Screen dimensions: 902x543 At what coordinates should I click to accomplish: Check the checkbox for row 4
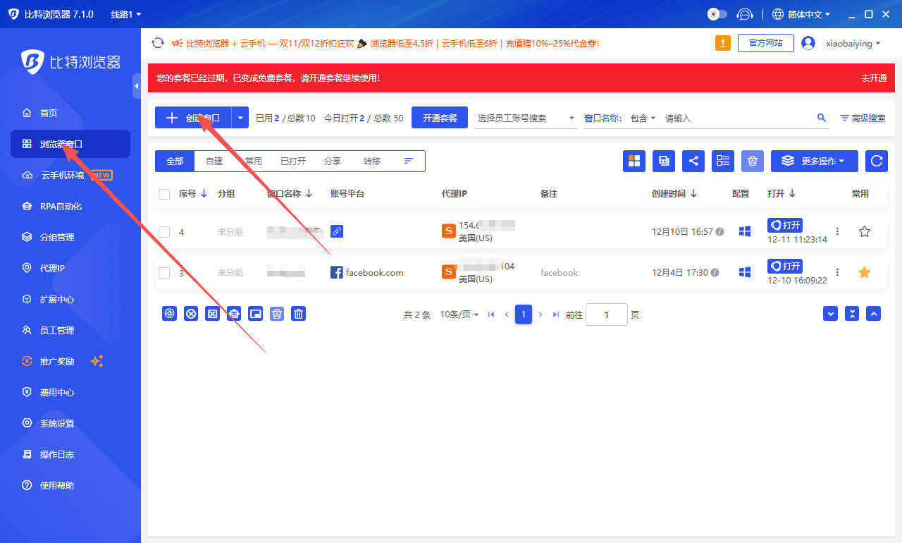(x=164, y=231)
